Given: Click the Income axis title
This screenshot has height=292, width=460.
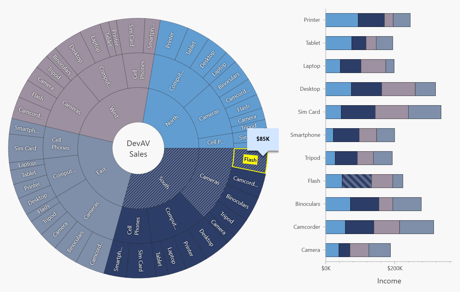Looking at the screenshot, I should [x=389, y=281].
